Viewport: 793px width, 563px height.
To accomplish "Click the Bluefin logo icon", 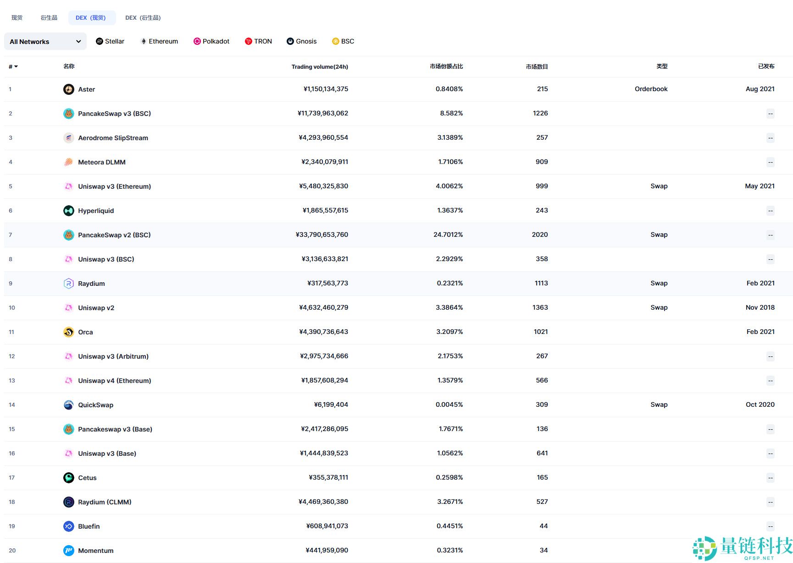I will point(68,526).
